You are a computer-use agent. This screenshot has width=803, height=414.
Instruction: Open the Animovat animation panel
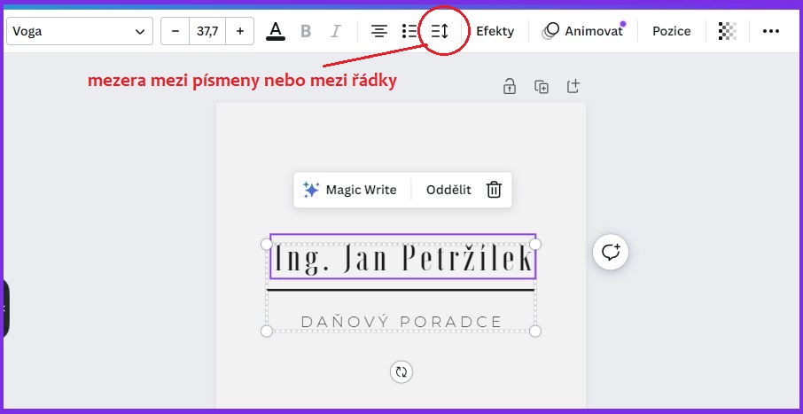(583, 31)
